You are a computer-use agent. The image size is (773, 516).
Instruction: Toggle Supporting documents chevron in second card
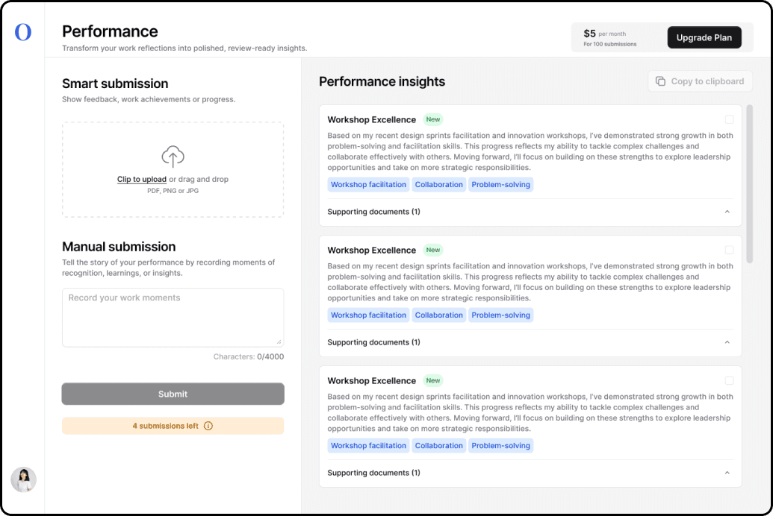click(727, 342)
